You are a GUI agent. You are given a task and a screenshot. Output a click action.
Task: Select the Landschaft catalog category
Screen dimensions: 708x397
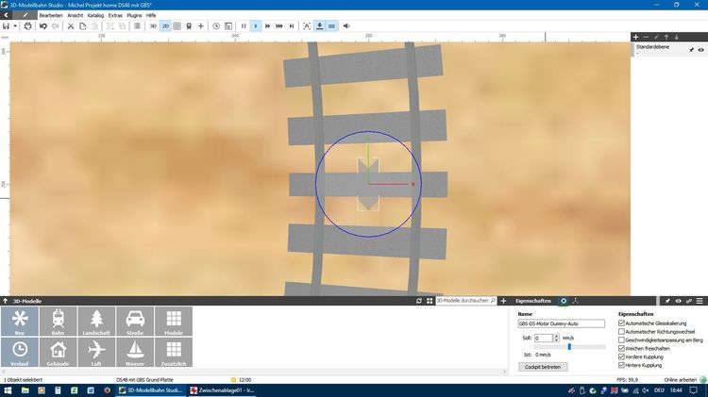coord(96,322)
